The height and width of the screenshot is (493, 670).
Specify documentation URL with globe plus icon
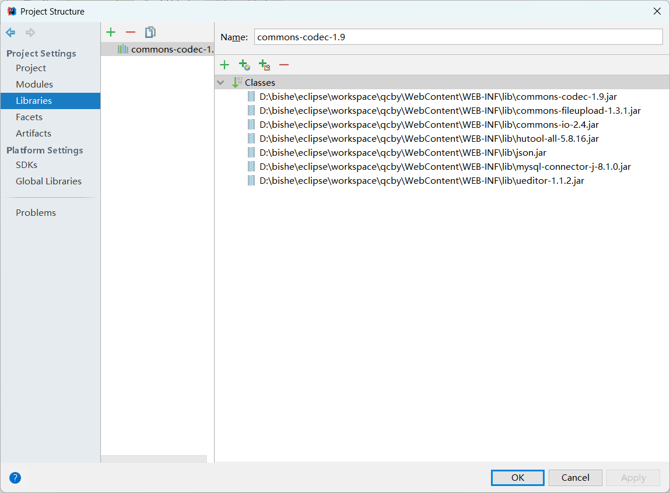tap(244, 65)
